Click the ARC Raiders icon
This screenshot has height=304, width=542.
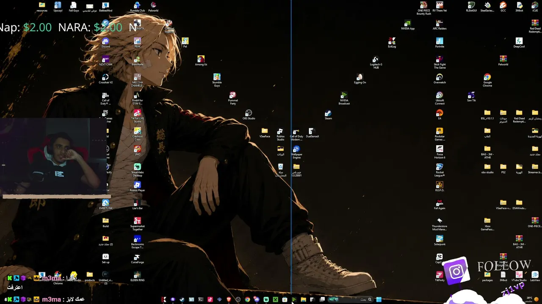(440, 25)
